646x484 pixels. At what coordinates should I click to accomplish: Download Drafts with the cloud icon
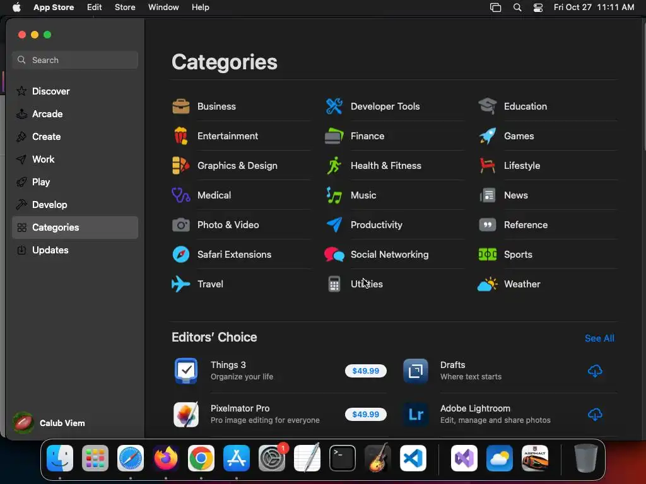595,371
